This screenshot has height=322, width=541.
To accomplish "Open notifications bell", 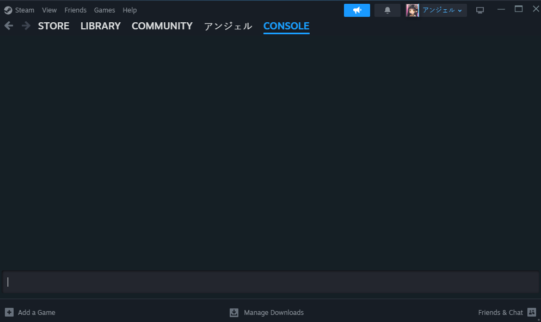I will [387, 10].
